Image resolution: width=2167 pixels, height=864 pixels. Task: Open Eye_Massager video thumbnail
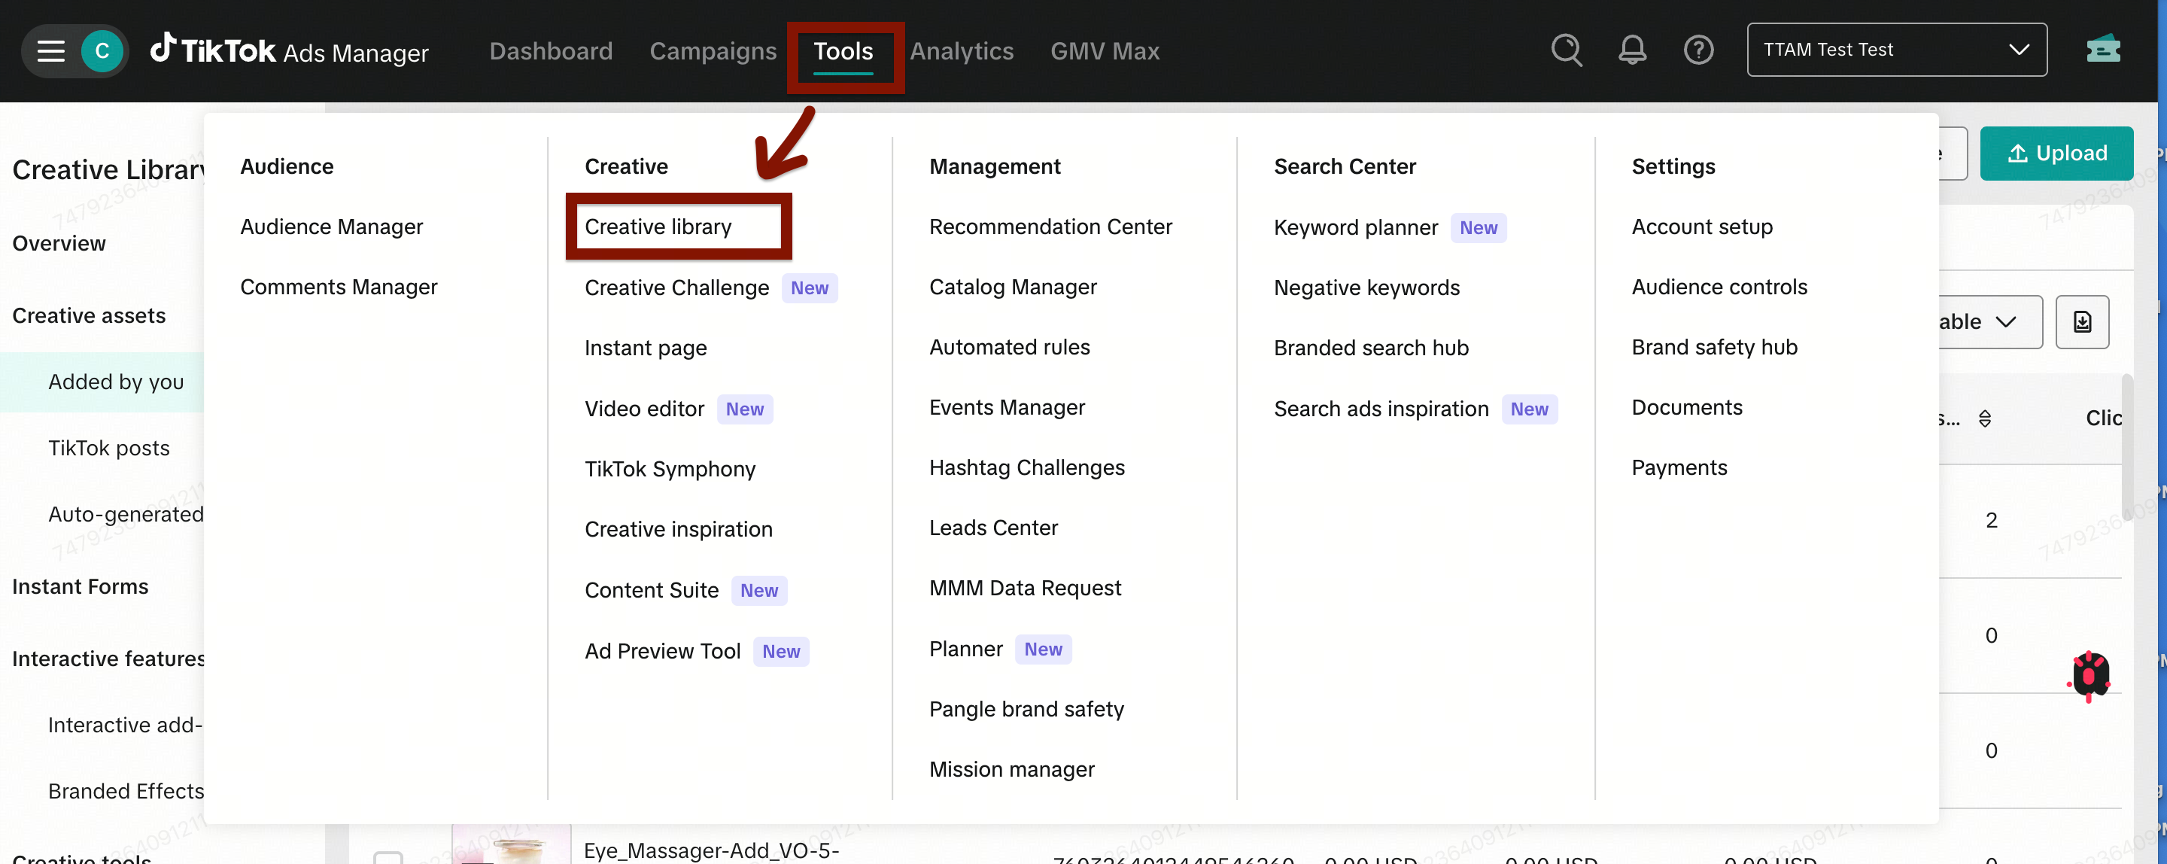tap(511, 845)
